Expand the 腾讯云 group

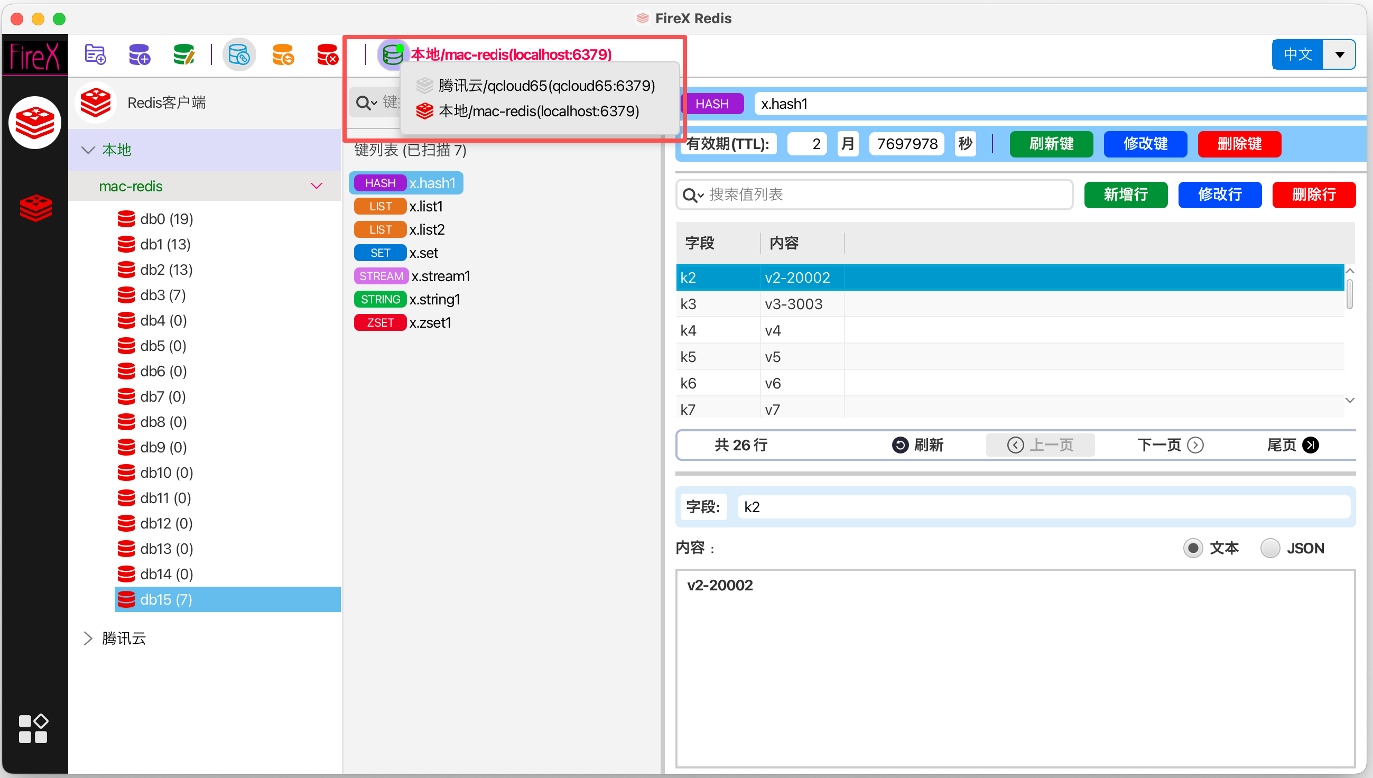[x=88, y=638]
